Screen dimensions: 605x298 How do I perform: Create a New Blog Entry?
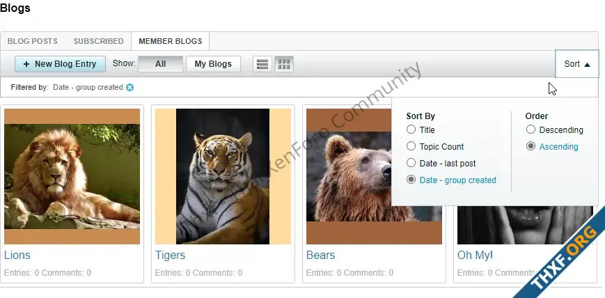coord(60,64)
